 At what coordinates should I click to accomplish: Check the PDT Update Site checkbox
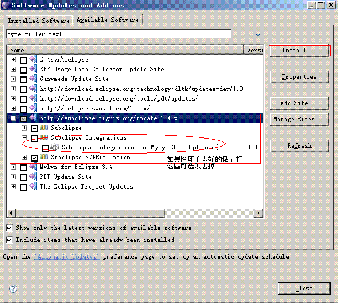click(24, 178)
